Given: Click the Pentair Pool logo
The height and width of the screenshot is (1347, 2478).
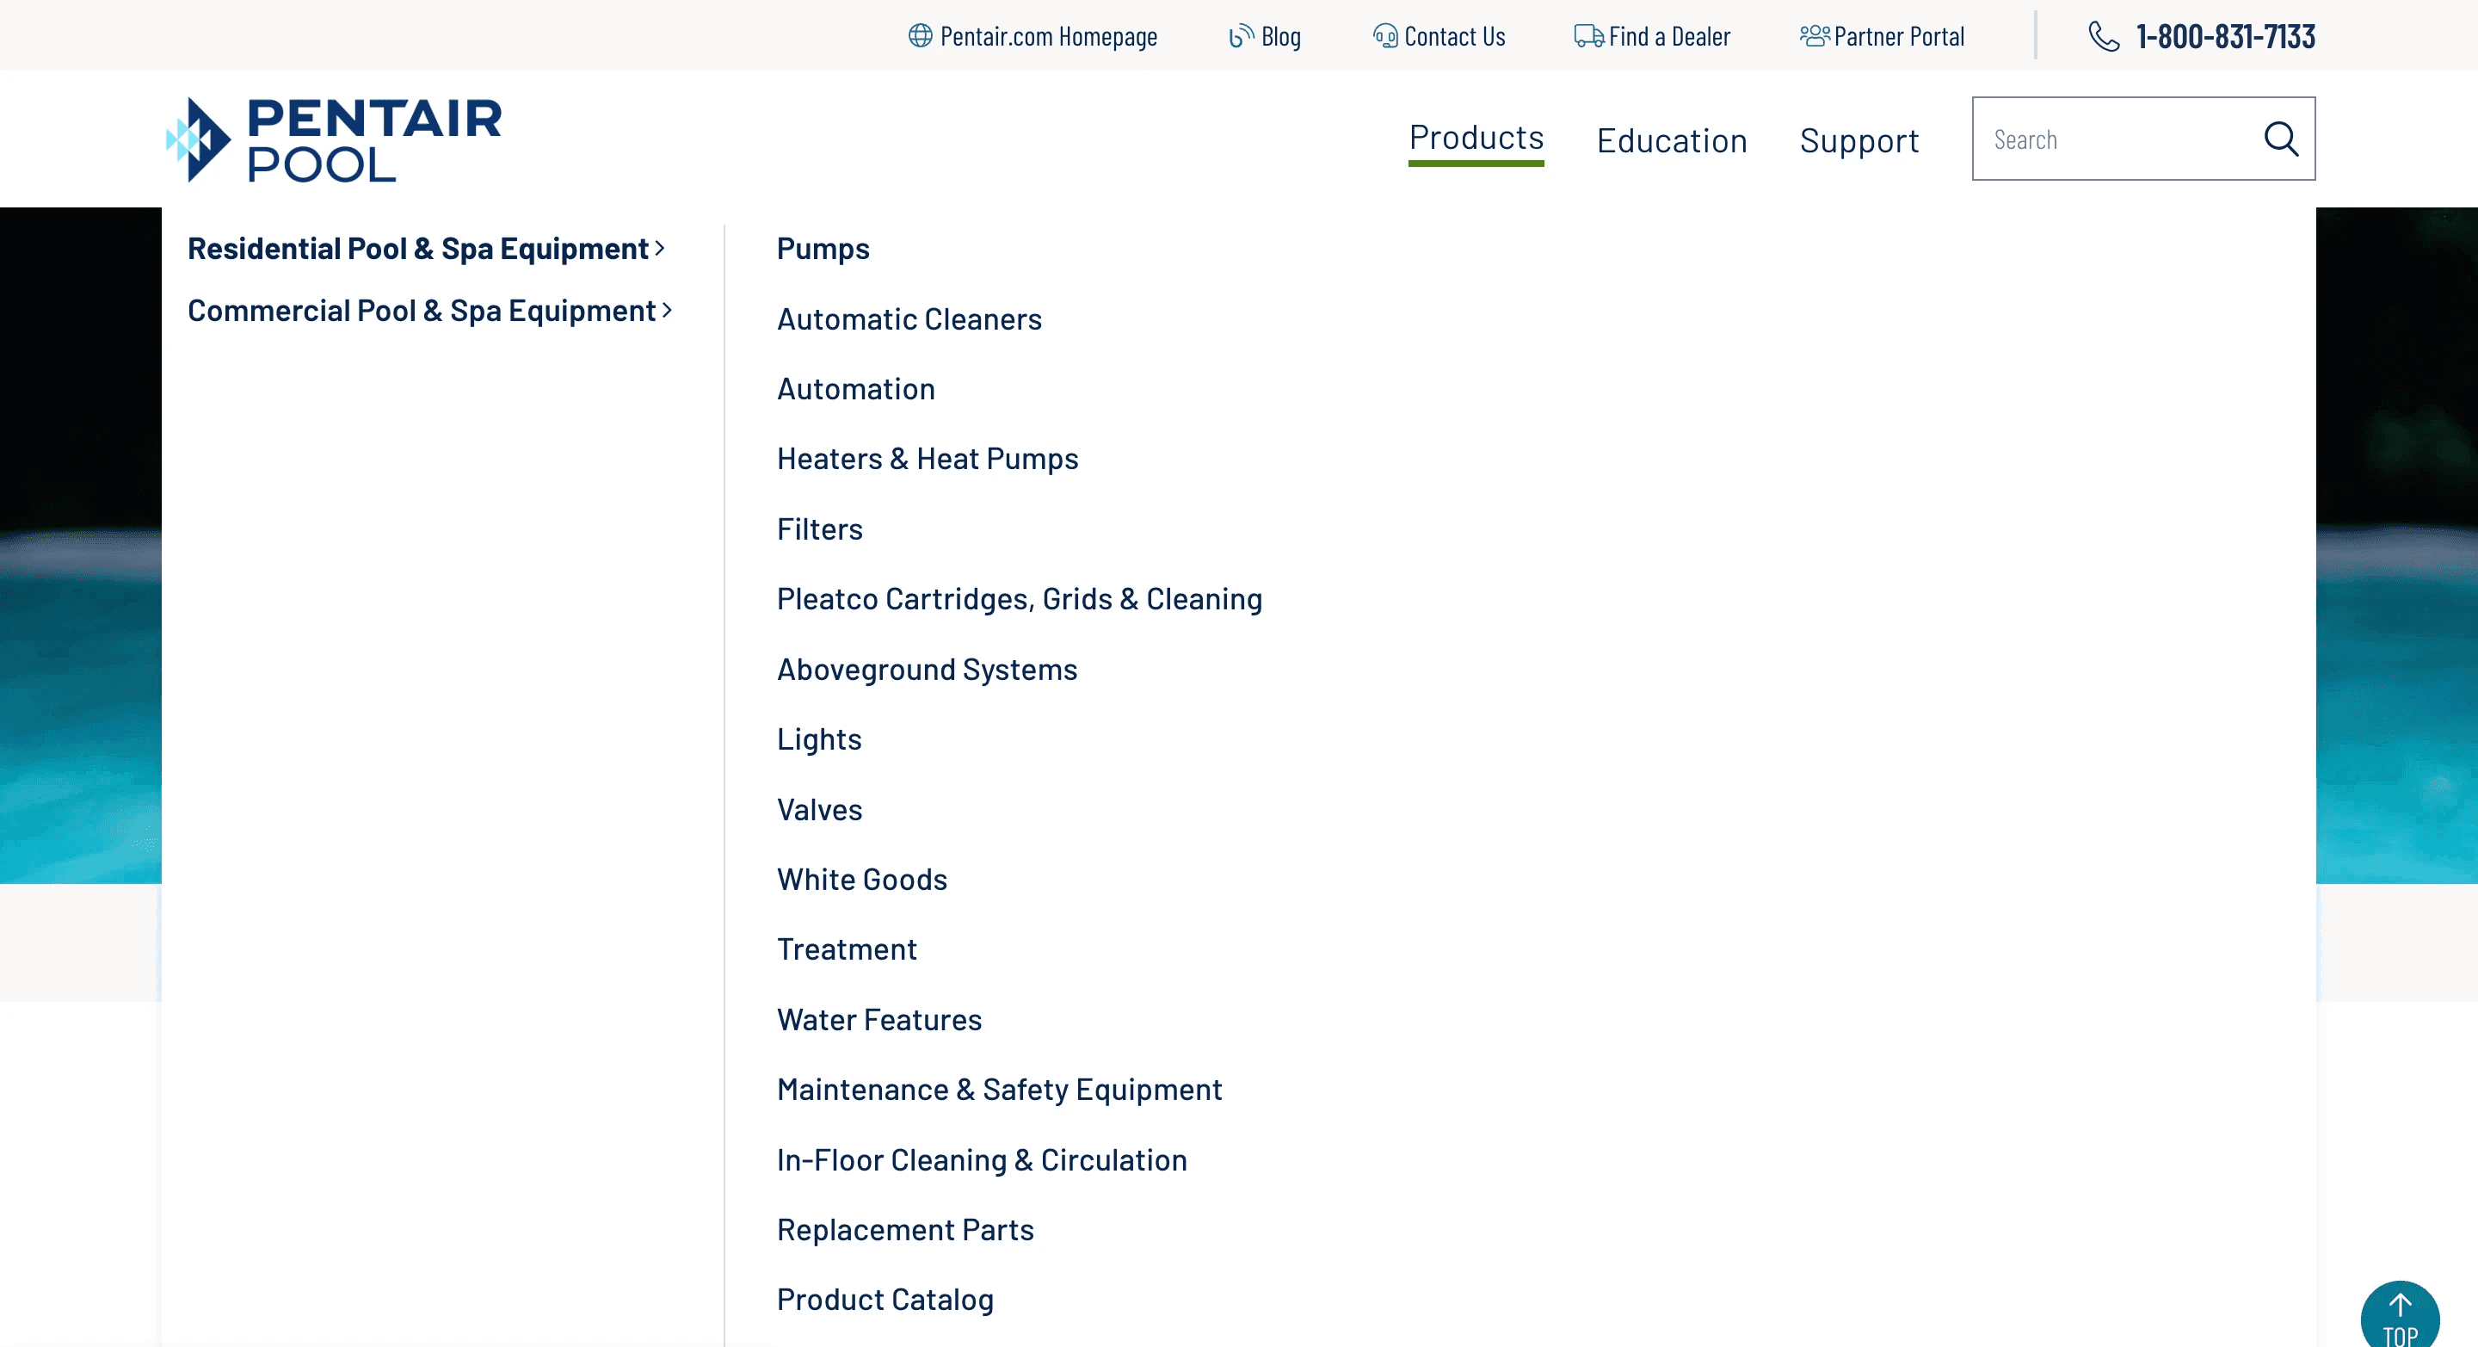Looking at the screenshot, I should click(x=334, y=139).
